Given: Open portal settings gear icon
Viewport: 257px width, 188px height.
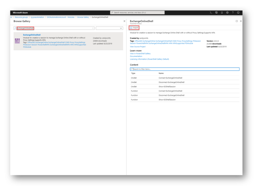Looking at the screenshot, I should [x=227, y=13].
